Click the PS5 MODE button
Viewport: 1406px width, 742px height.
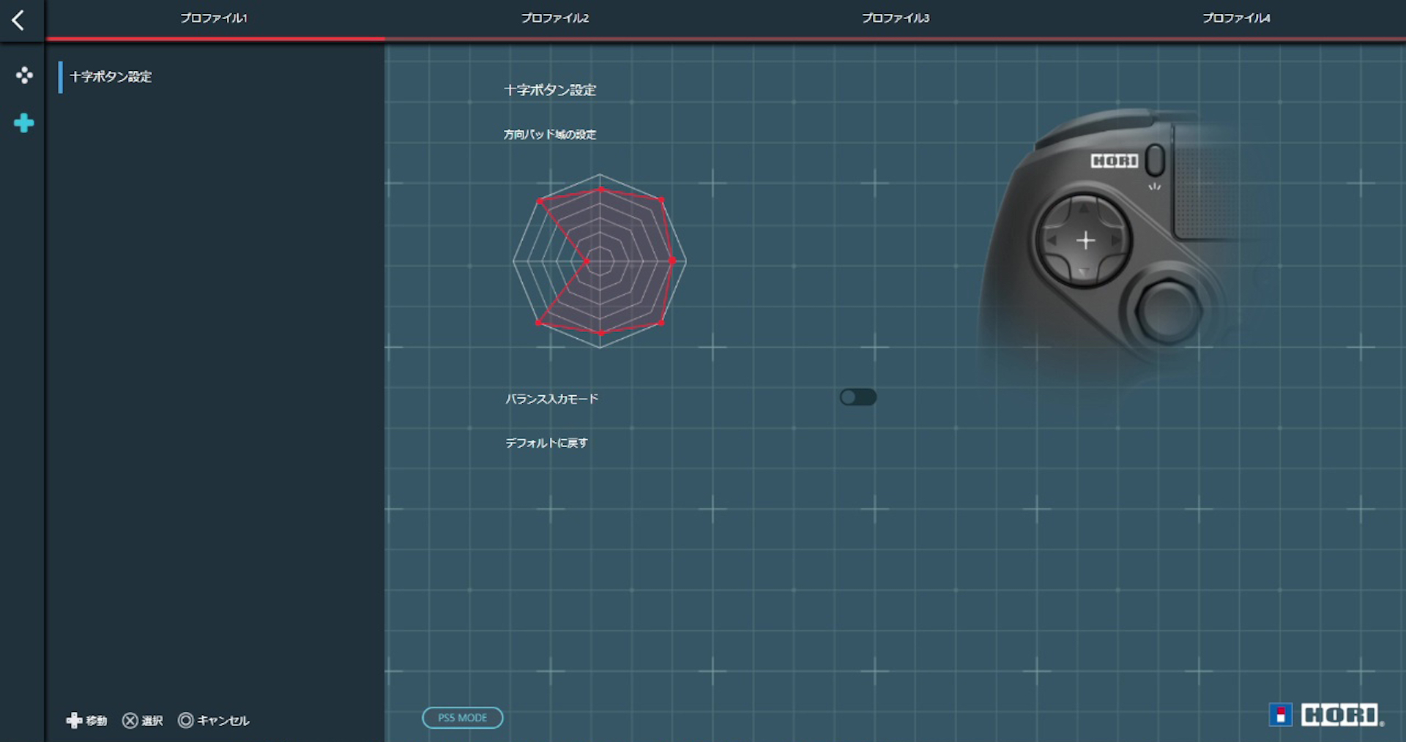click(462, 718)
